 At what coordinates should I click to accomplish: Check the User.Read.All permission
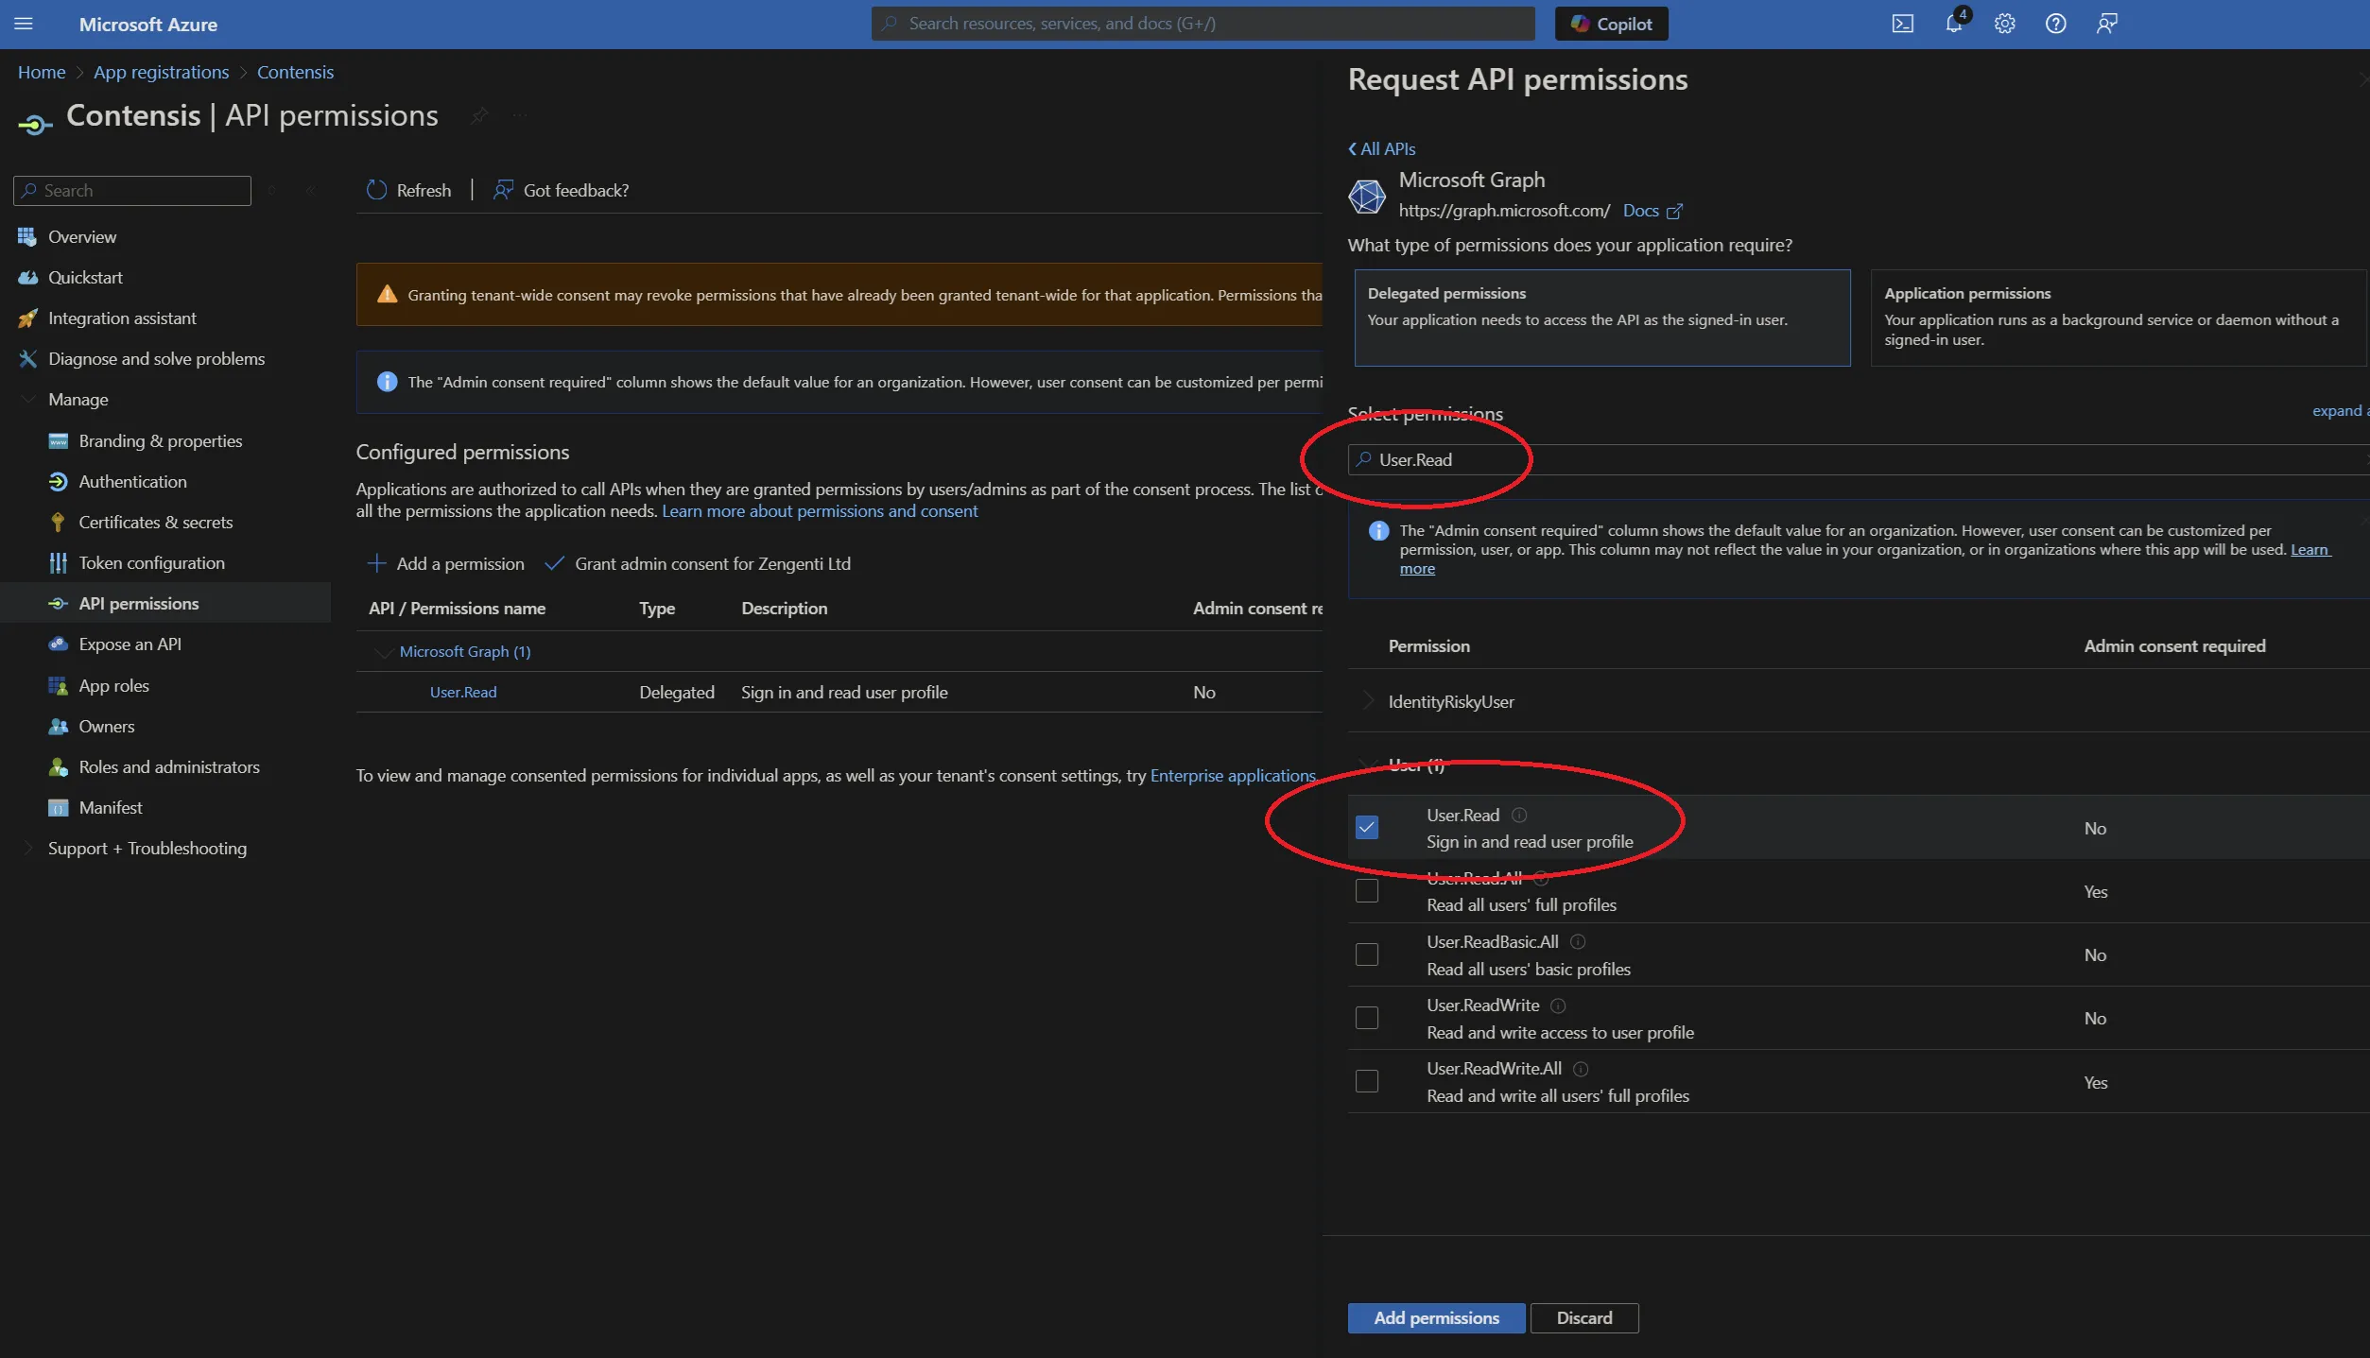coord(1366,890)
